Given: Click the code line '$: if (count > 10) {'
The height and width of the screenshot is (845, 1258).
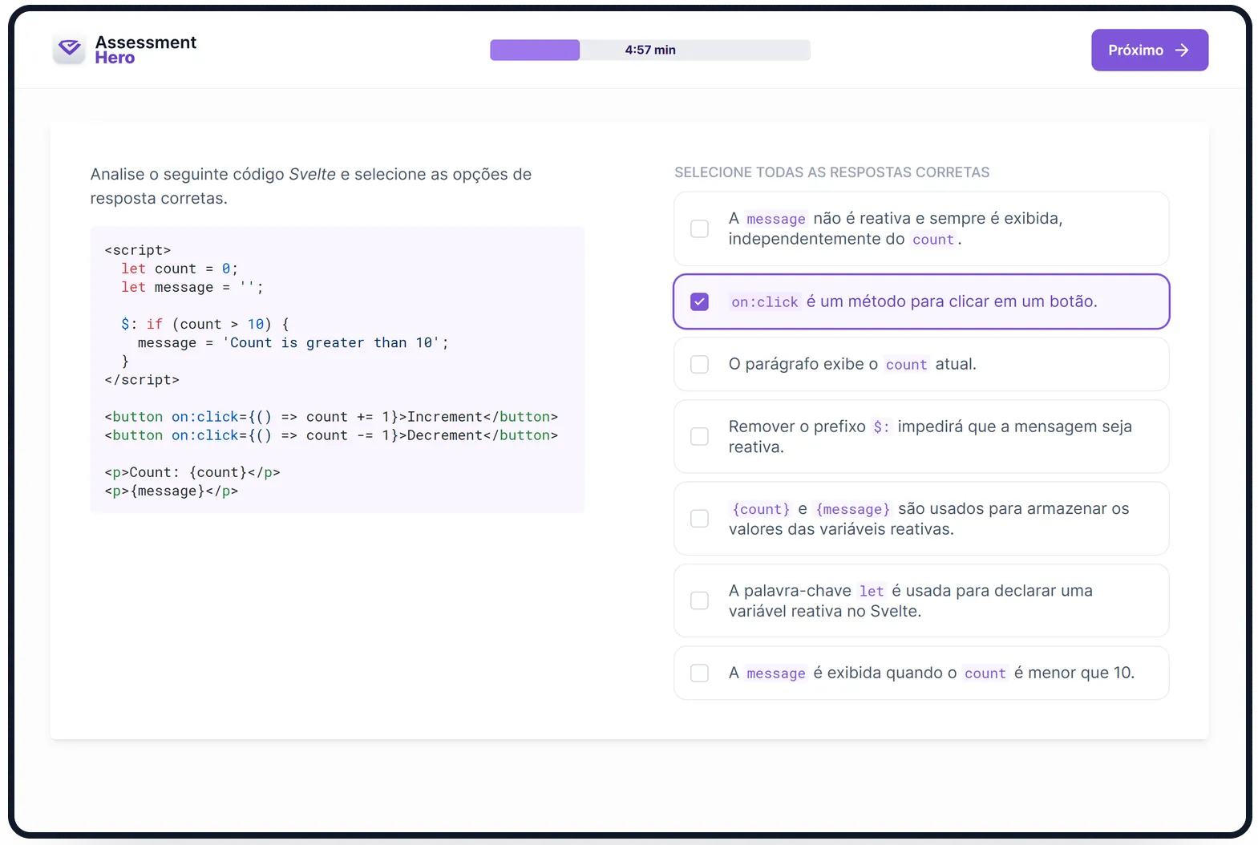Looking at the screenshot, I should click(205, 324).
